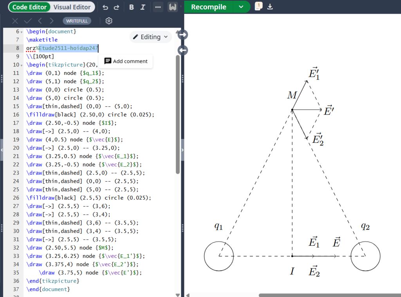Screen dimensions: 401x297
Task: Open the more toolbar options ellipsis
Action: click(158, 7)
